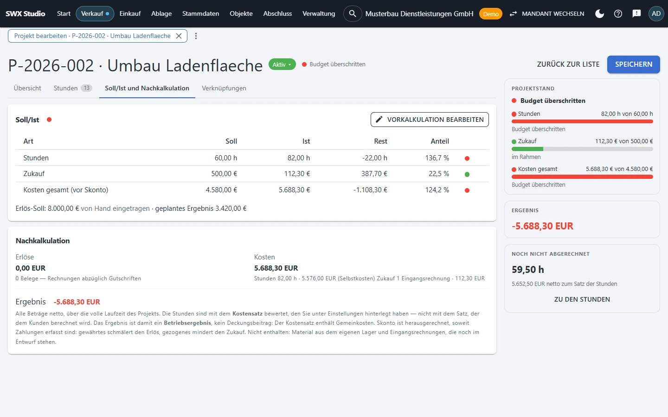Close the Projekt bearbeiten tab with X

pos(179,36)
